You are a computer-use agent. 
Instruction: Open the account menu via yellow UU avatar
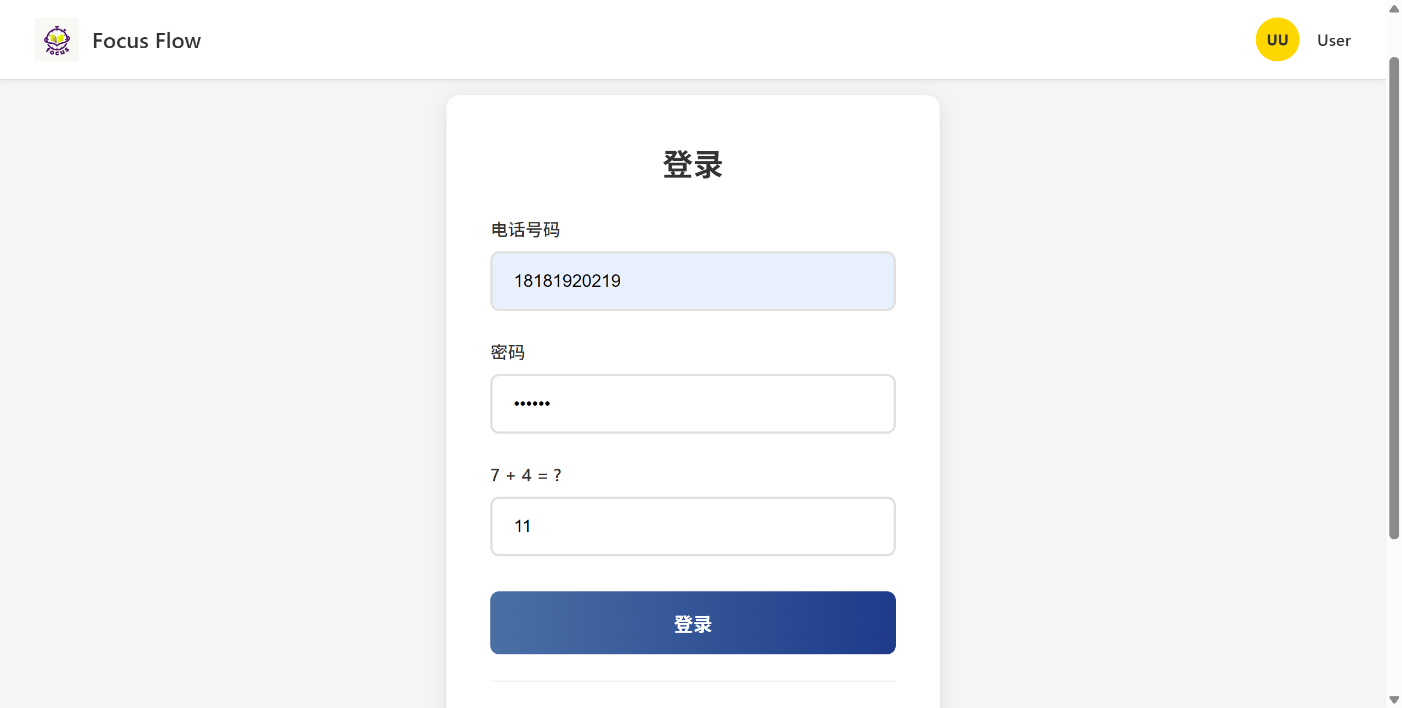1277,39
